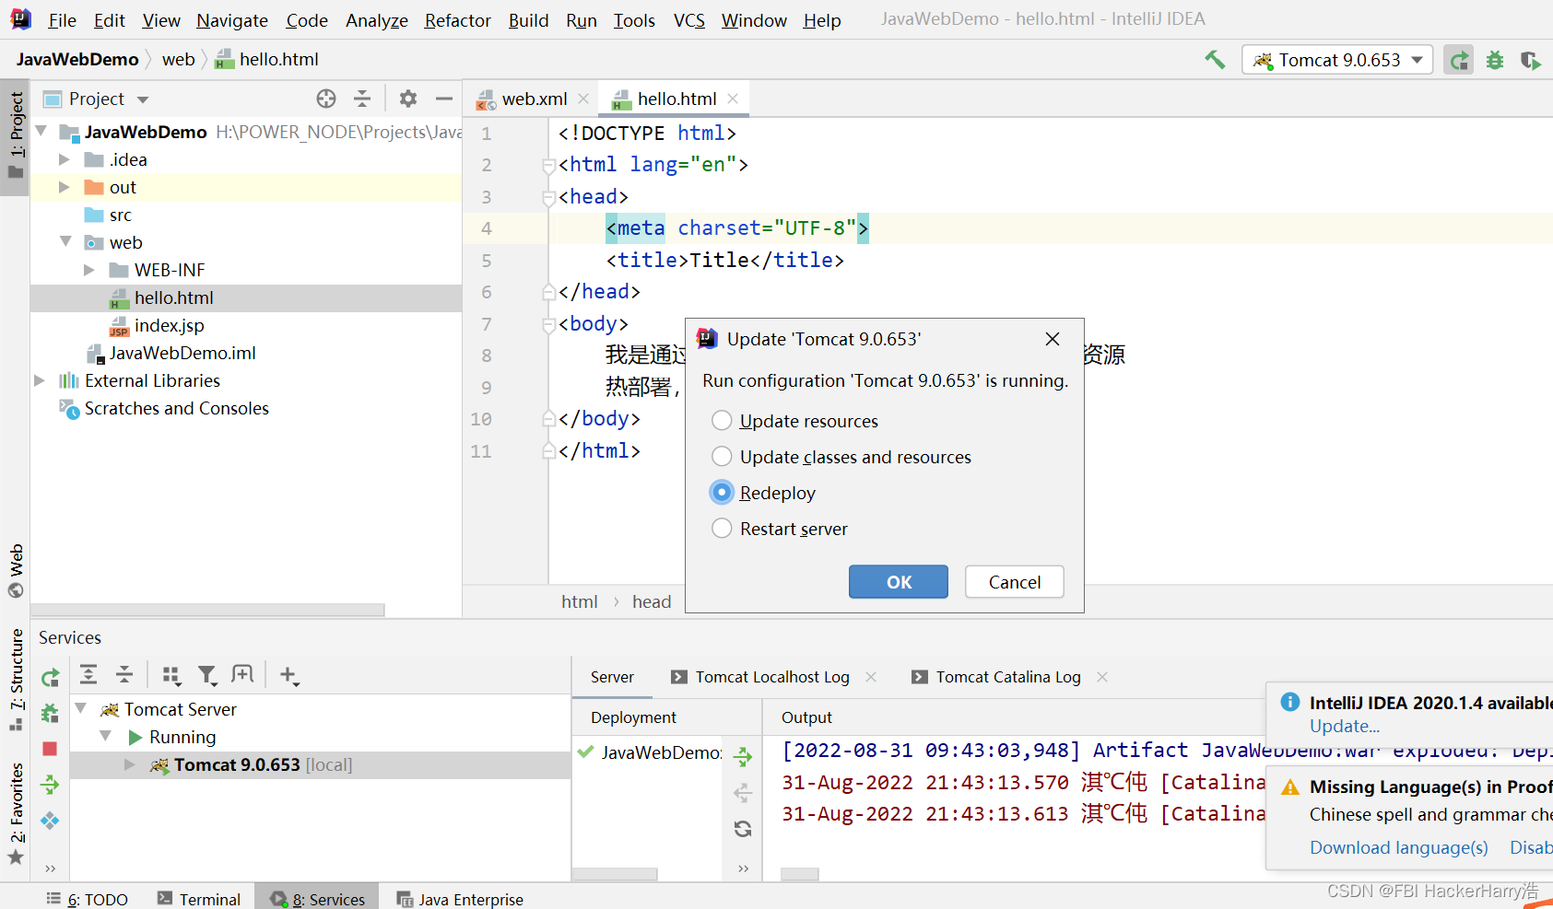Click the Expand All icon in Services toolbar
1553x909 pixels.
coord(88,675)
